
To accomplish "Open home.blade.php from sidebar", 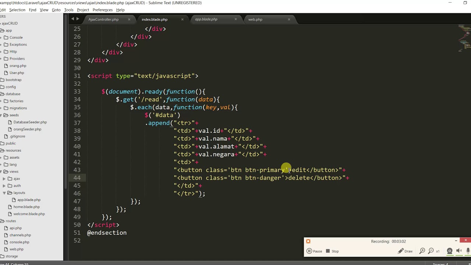I will (26, 207).
